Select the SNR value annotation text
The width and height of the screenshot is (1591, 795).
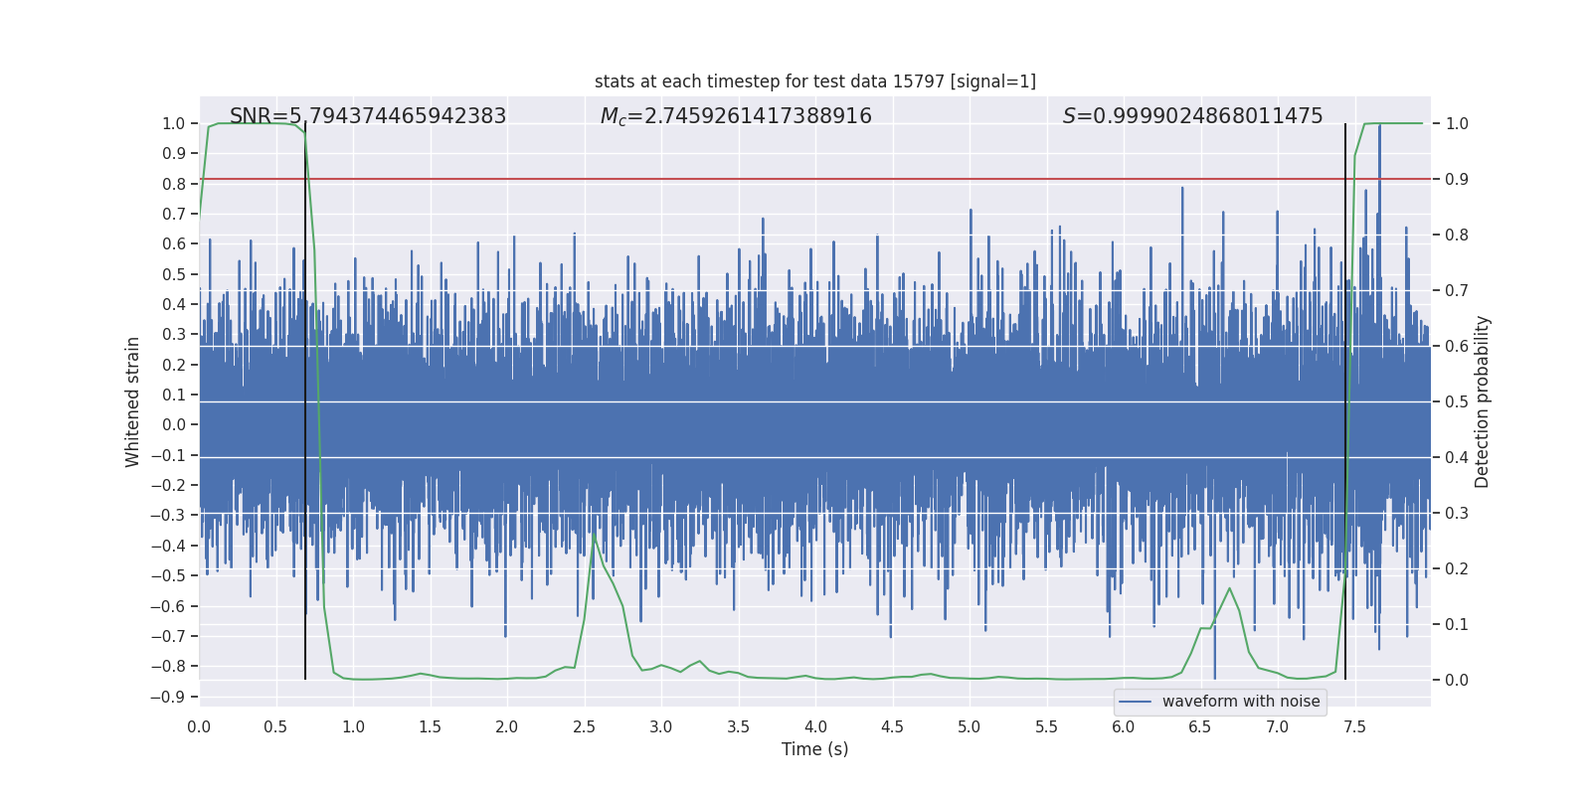click(368, 116)
